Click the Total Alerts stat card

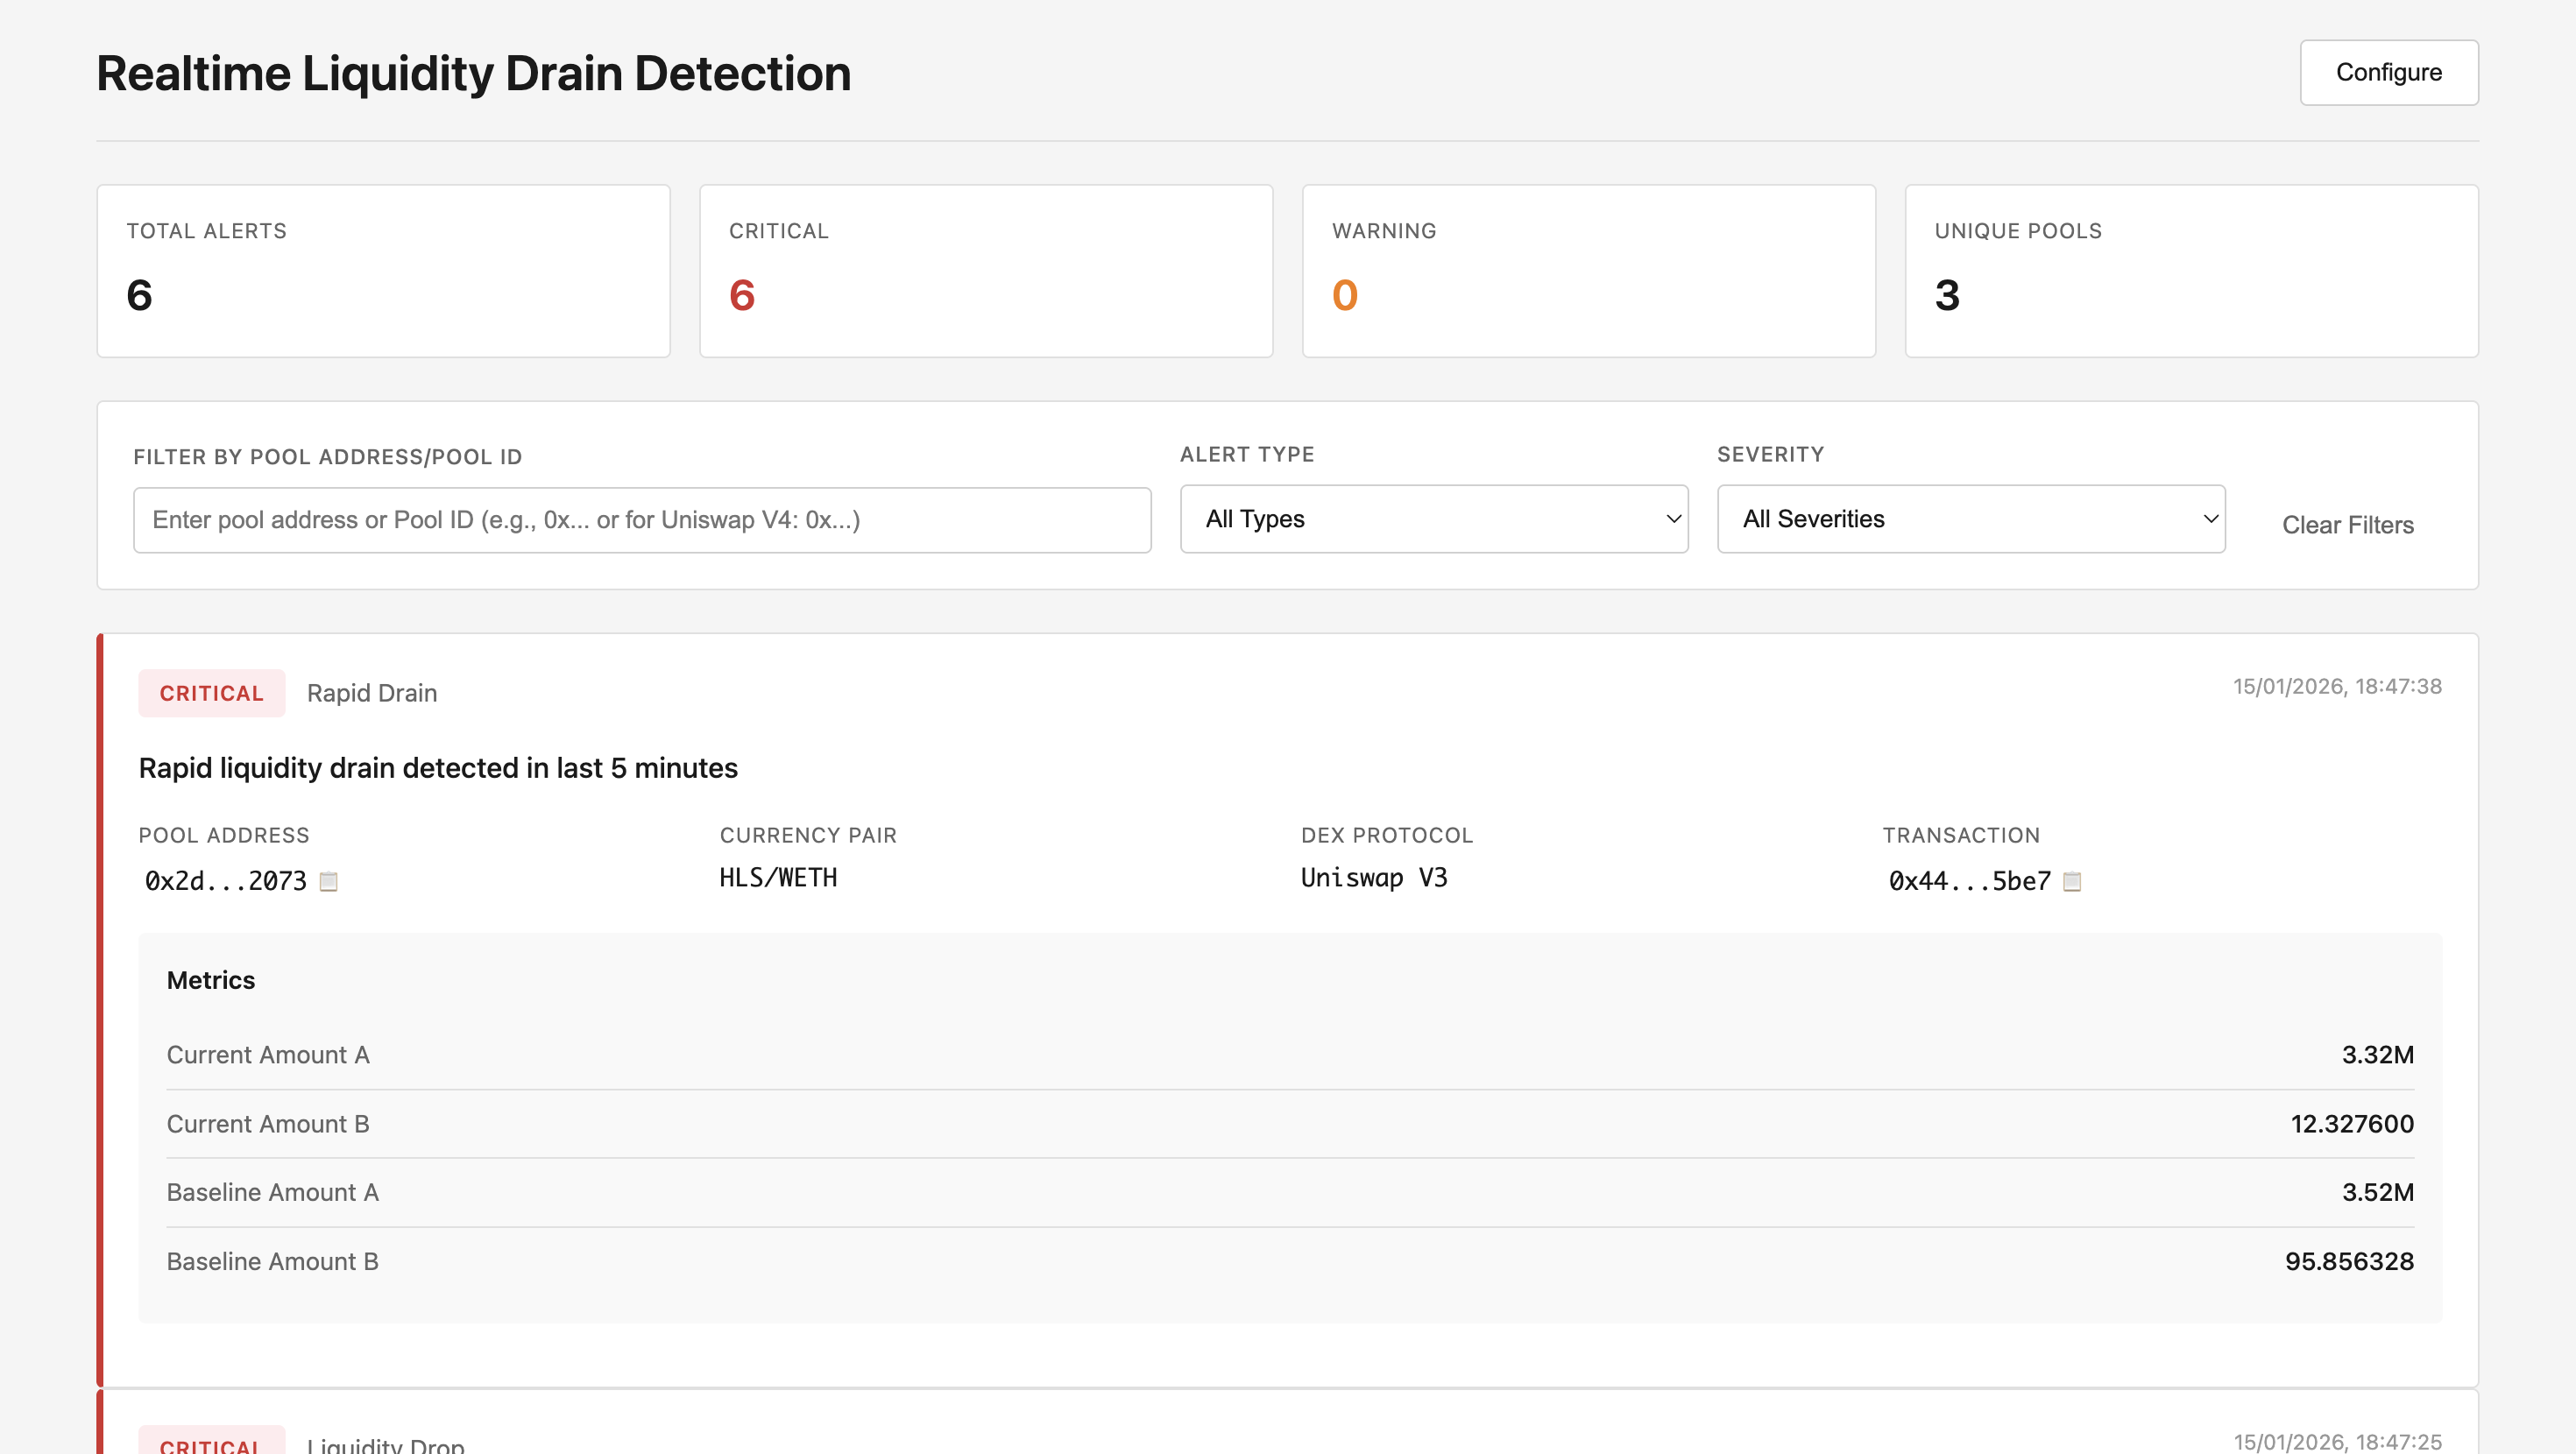[x=383, y=270]
